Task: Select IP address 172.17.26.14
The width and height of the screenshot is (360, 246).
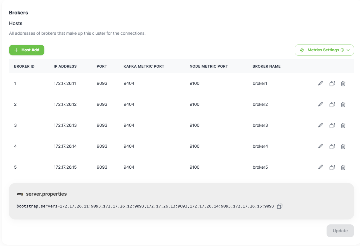Action: click(65, 146)
